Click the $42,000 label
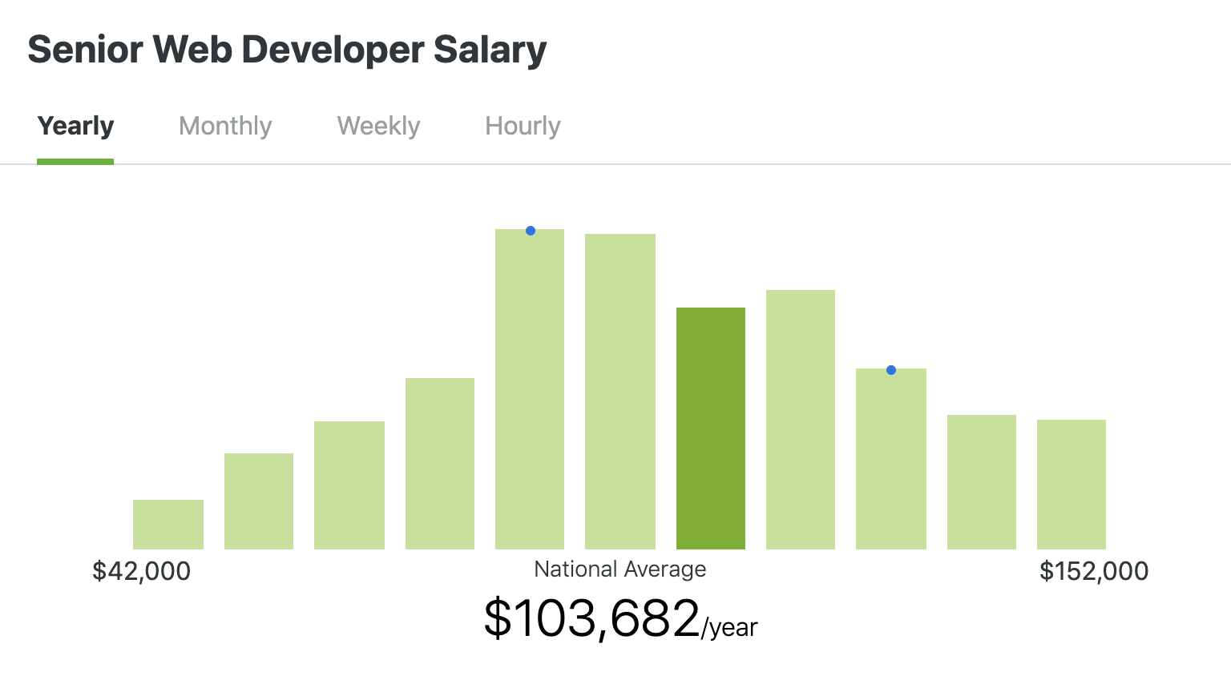1231x684 pixels. click(x=142, y=571)
